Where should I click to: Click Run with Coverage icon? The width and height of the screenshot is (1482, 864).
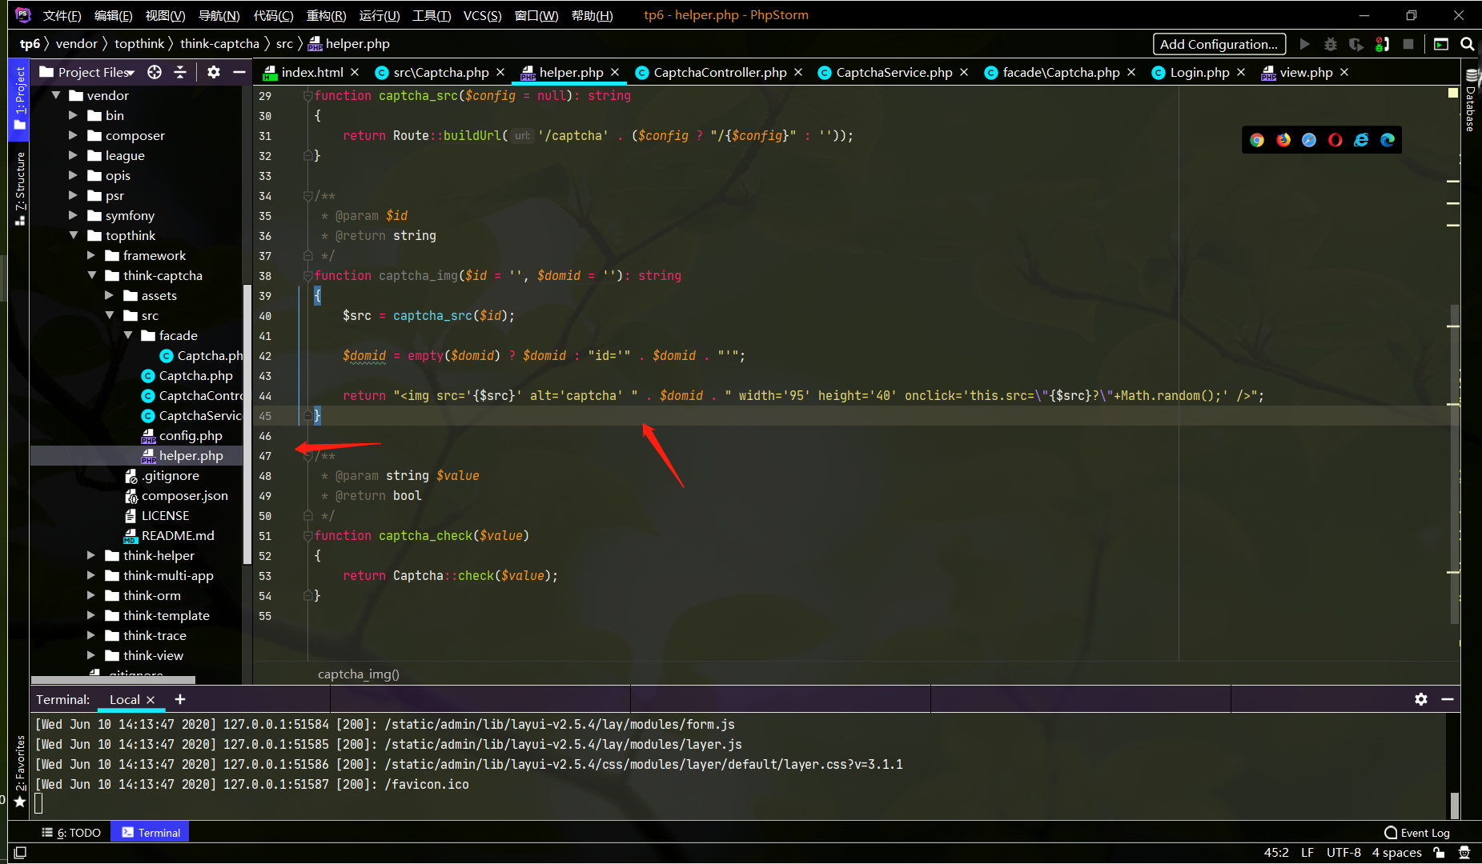(x=1355, y=44)
